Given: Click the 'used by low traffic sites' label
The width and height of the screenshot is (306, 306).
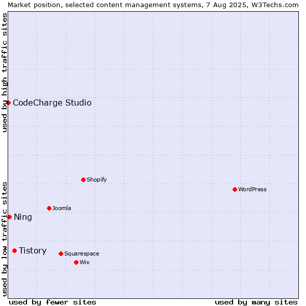Looking at the screenshot, I should (x=4, y=239).
